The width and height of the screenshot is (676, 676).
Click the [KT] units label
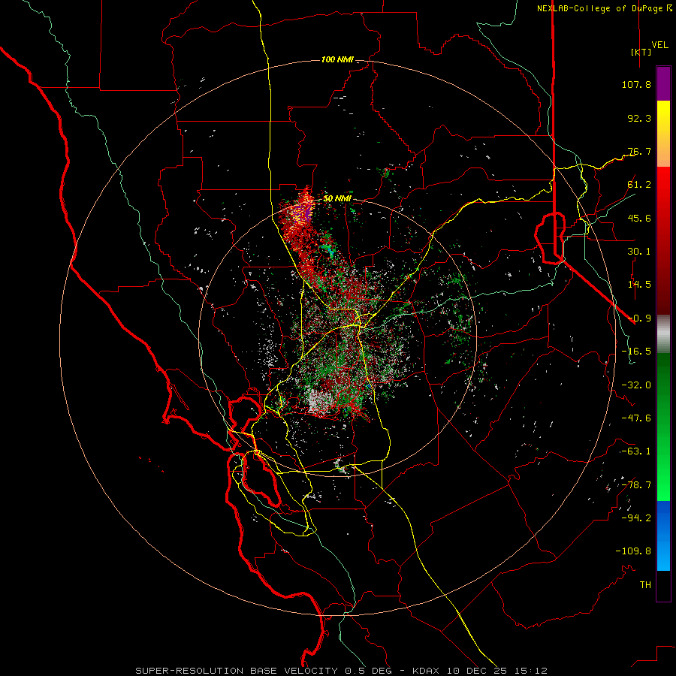pos(641,52)
